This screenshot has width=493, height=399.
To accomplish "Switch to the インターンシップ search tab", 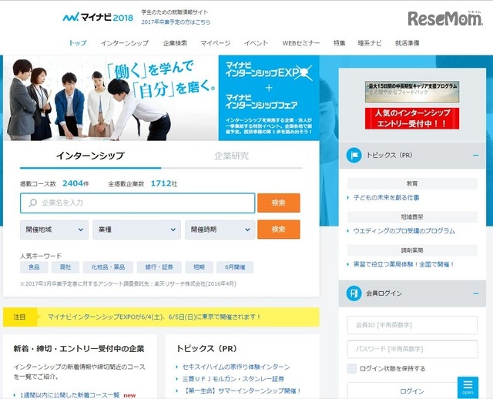I will (90, 156).
